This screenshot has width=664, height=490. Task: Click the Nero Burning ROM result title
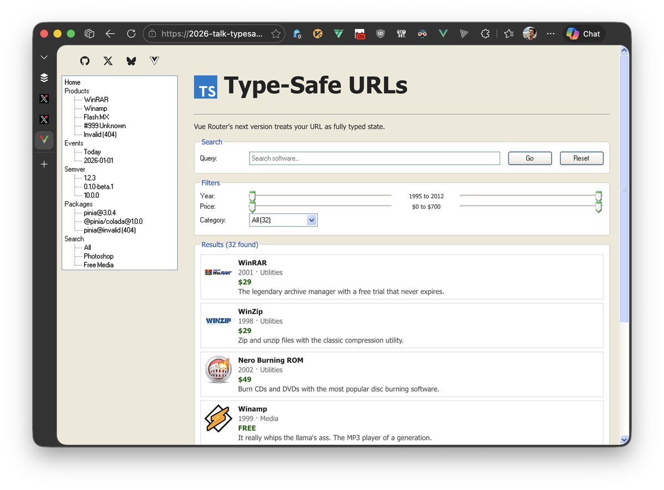[271, 360]
